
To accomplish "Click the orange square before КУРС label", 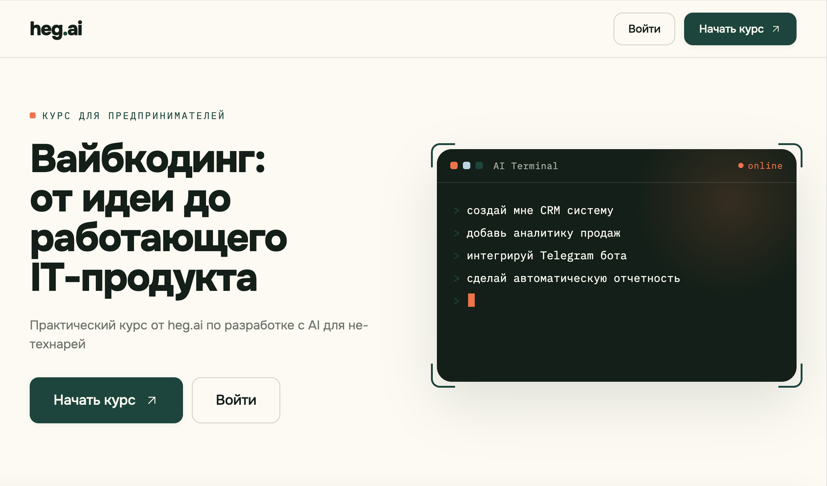I will pos(33,115).
